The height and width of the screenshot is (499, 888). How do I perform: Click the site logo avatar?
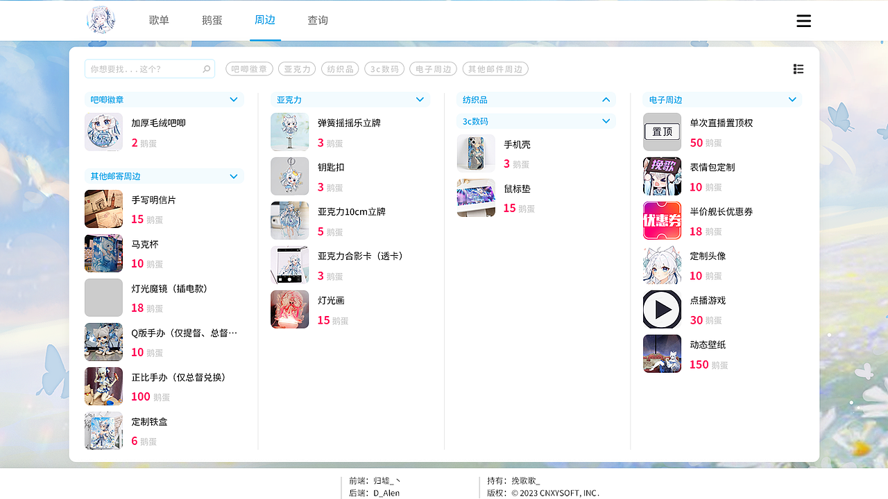pos(101,20)
